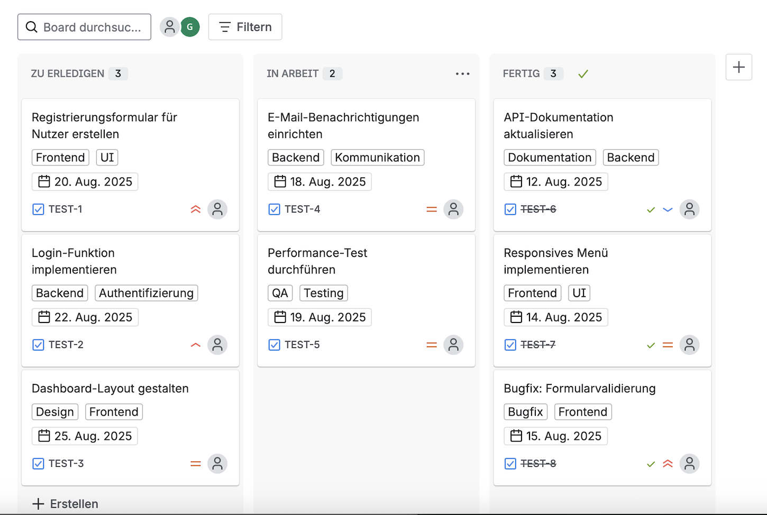Open the TEST-5 issue key link
This screenshot has width=767, height=515.
[x=302, y=345]
